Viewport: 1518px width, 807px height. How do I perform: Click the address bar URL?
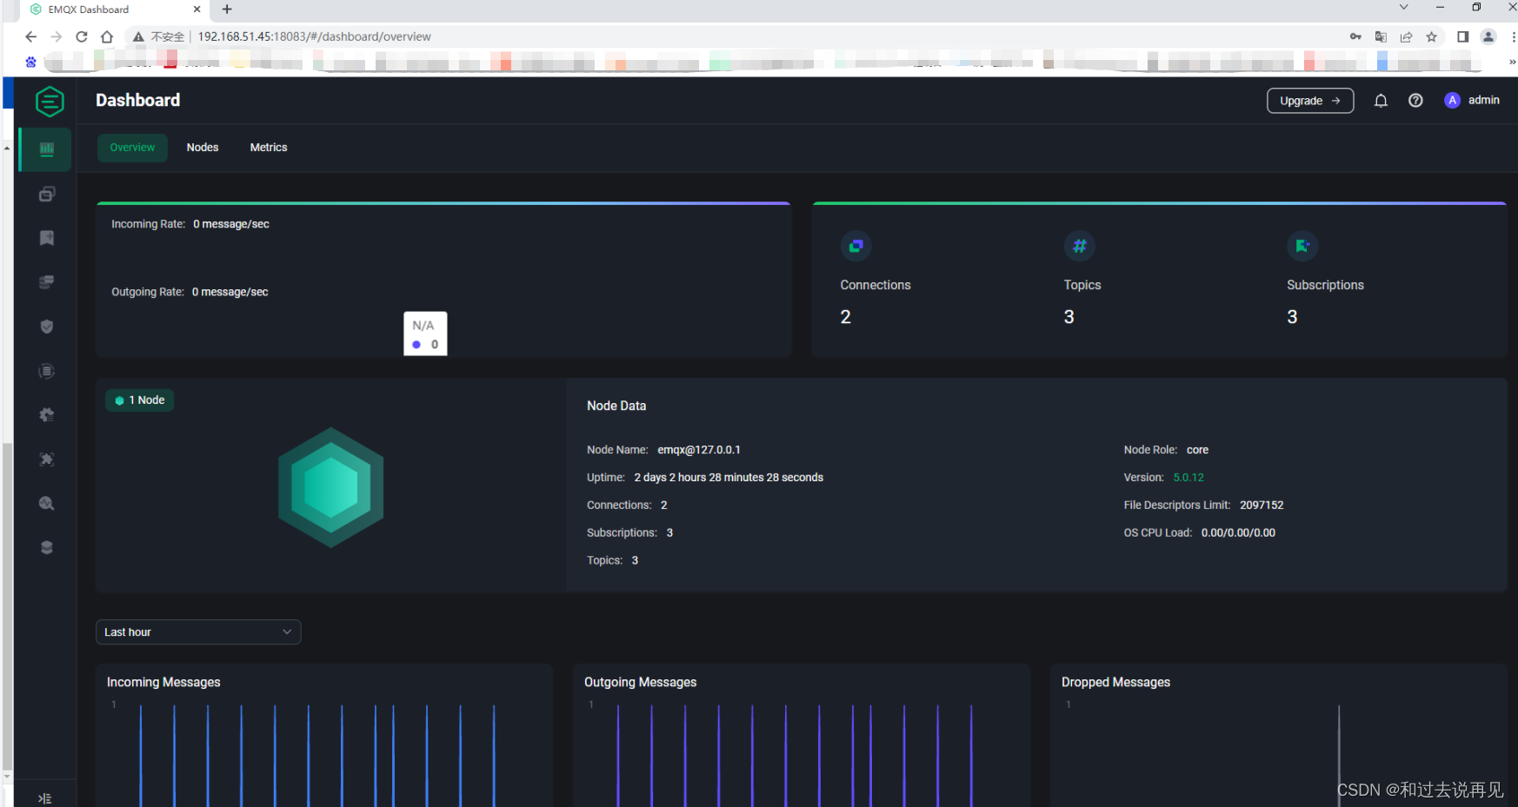314,36
